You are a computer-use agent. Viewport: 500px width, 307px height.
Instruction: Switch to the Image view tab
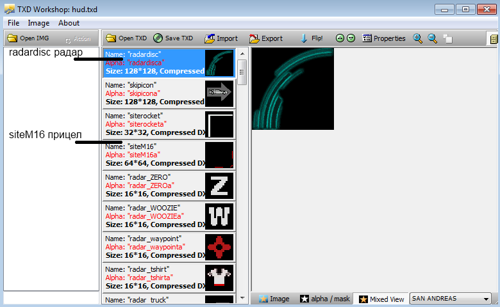pyautogui.click(x=274, y=299)
